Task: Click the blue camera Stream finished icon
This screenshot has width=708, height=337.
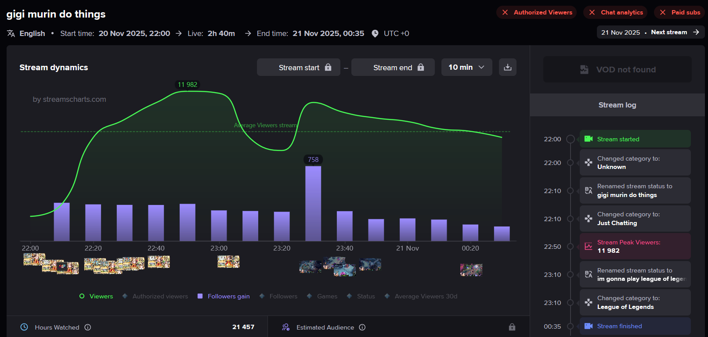Action: pos(589,326)
